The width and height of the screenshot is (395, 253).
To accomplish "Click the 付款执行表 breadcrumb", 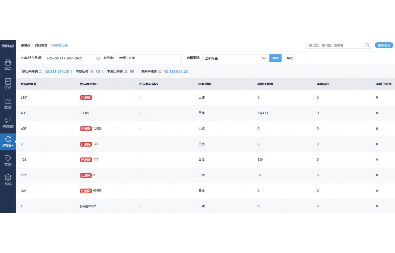I will [x=60, y=46].
